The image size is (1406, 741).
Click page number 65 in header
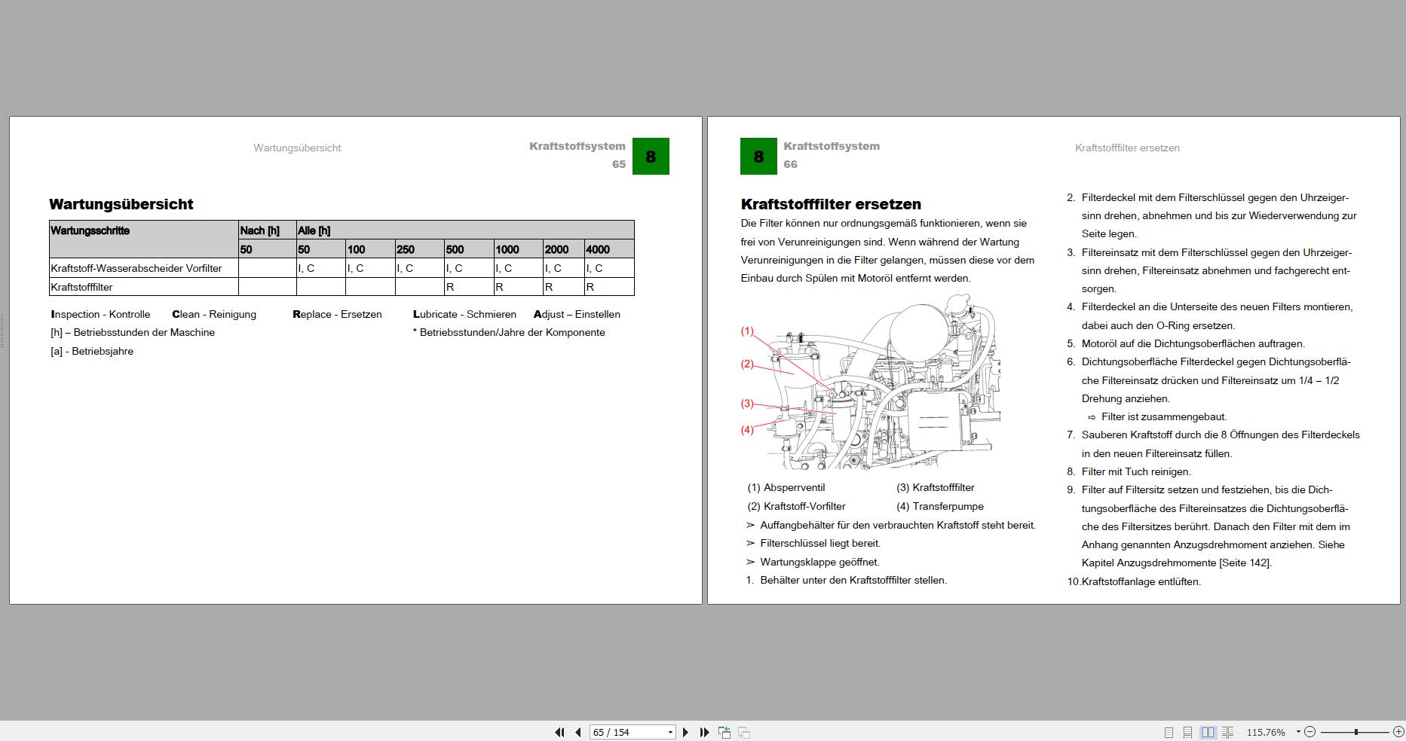click(x=619, y=164)
